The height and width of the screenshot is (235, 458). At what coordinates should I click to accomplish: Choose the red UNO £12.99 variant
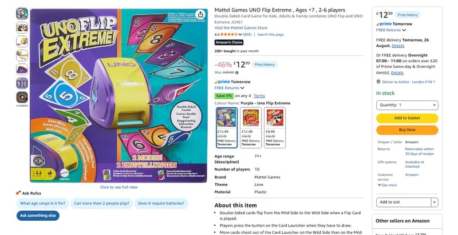tap(251, 128)
